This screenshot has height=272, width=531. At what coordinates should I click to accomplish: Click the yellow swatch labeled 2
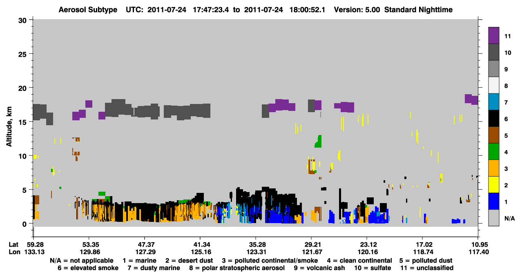point(494,185)
